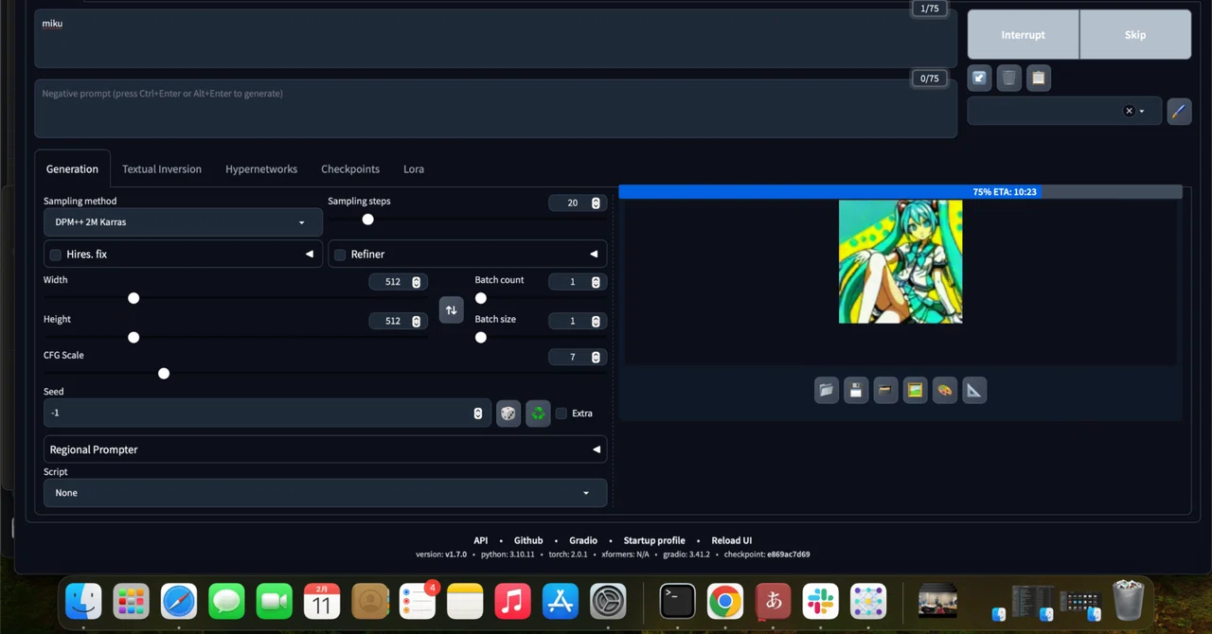Click the Sampling steps slider handle
1212x634 pixels.
pyautogui.click(x=367, y=220)
